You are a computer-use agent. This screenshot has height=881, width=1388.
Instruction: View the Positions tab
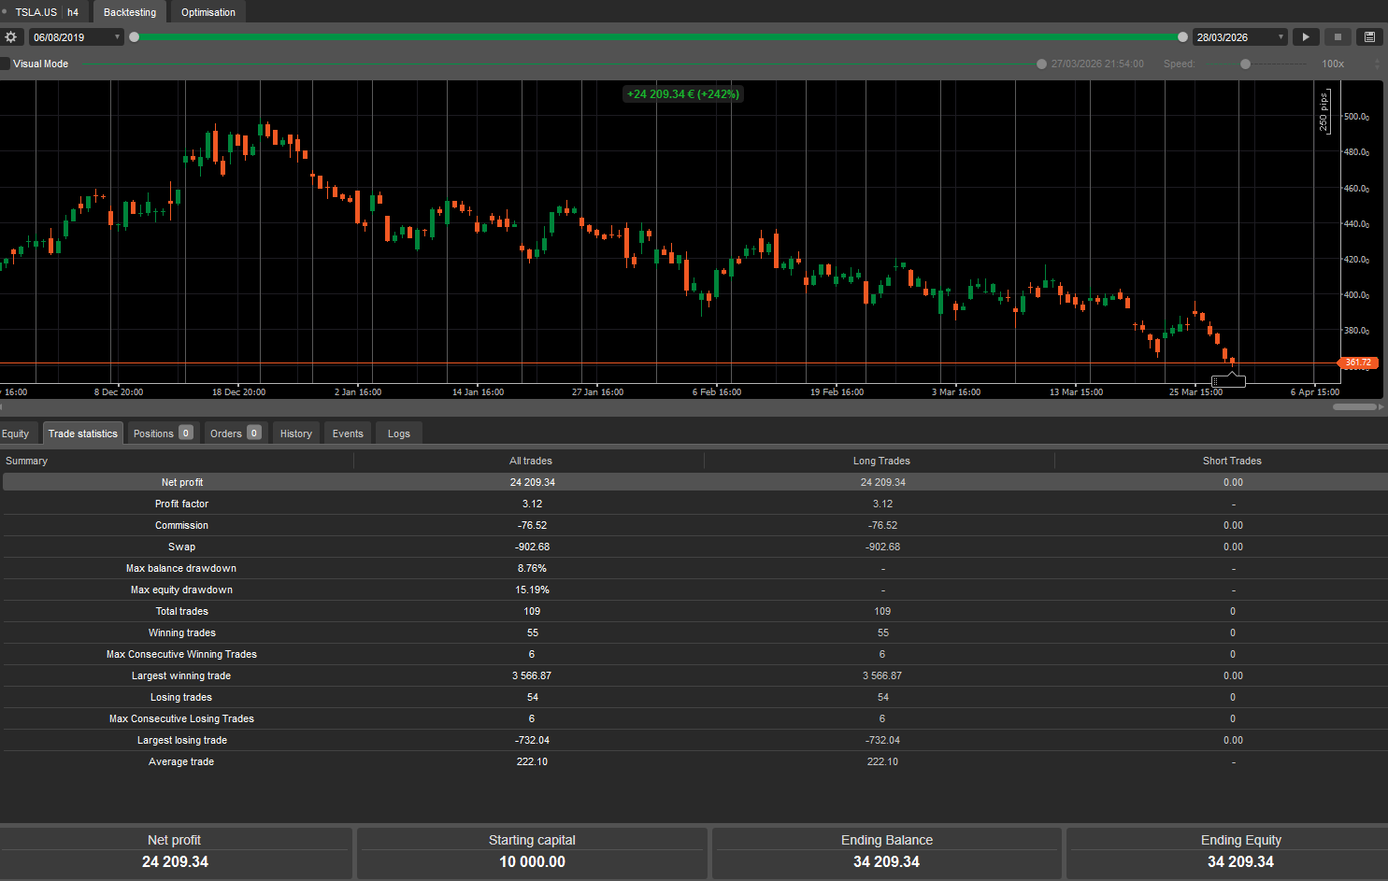tap(154, 433)
